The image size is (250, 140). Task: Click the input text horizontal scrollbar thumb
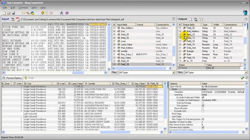(x=78, y=73)
